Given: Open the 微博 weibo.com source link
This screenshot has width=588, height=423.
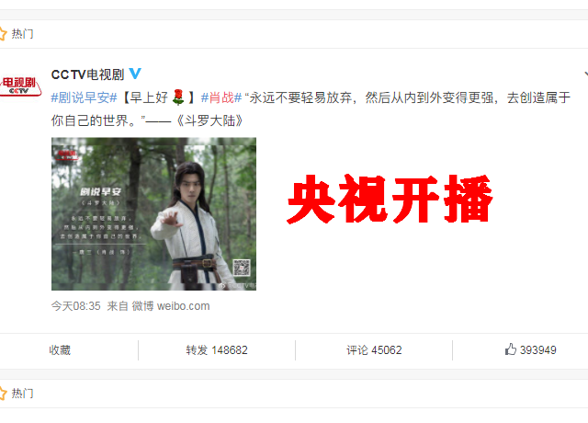Looking at the screenshot, I should click(171, 306).
